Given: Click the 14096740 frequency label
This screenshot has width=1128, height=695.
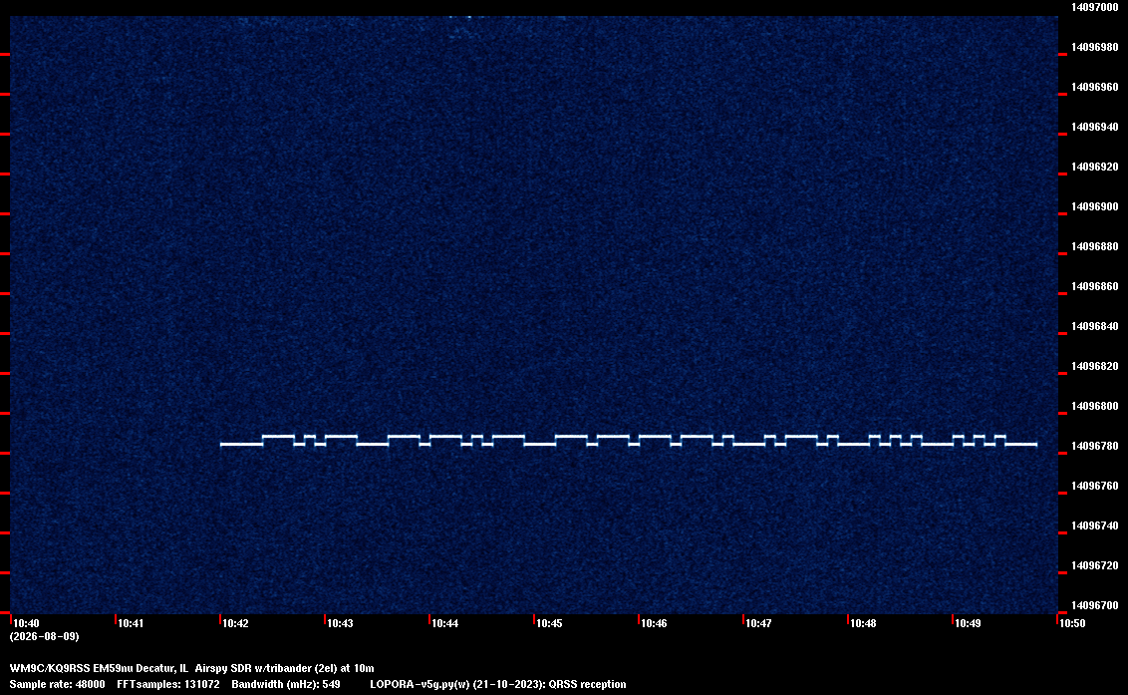Looking at the screenshot, I should click(1094, 525).
